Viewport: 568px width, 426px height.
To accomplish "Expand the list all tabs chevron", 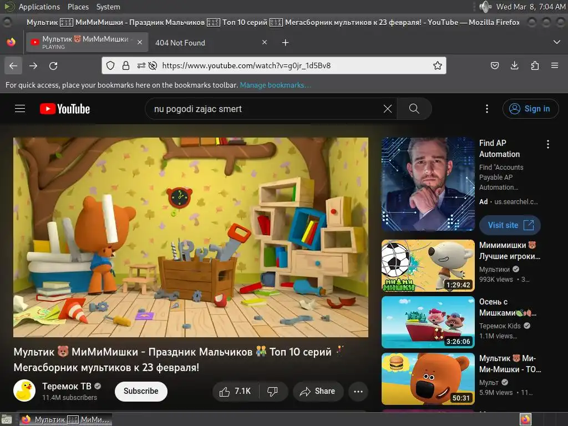I will (557, 42).
